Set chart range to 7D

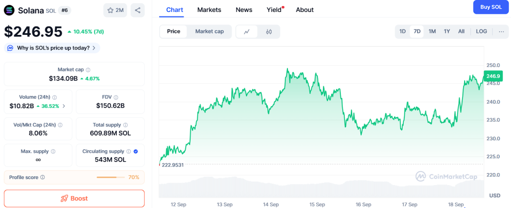(x=417, y=31)
